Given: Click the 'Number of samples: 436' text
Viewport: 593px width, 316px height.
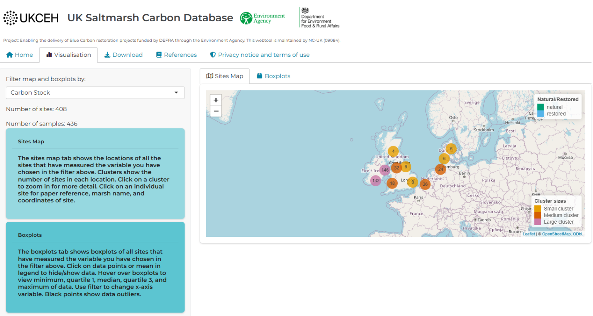Looking at the screenshot, I should 42,124.
